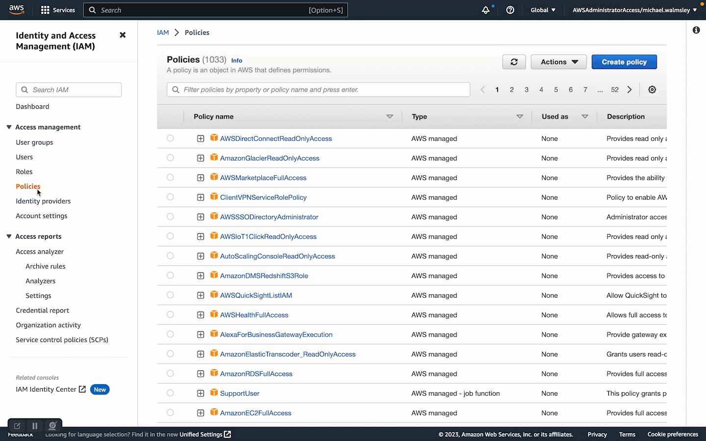Click the pause recording icon
Screen dimensions: 706x441
click(35, 426)
